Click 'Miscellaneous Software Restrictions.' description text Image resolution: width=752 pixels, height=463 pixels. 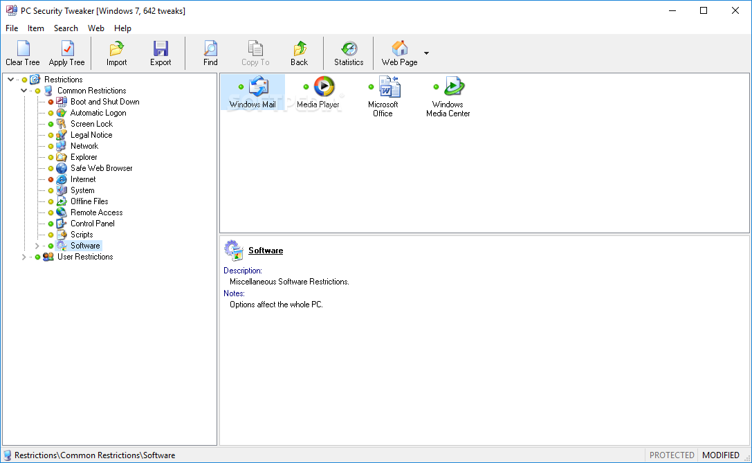pyautogui.click(x=289, y=282)
